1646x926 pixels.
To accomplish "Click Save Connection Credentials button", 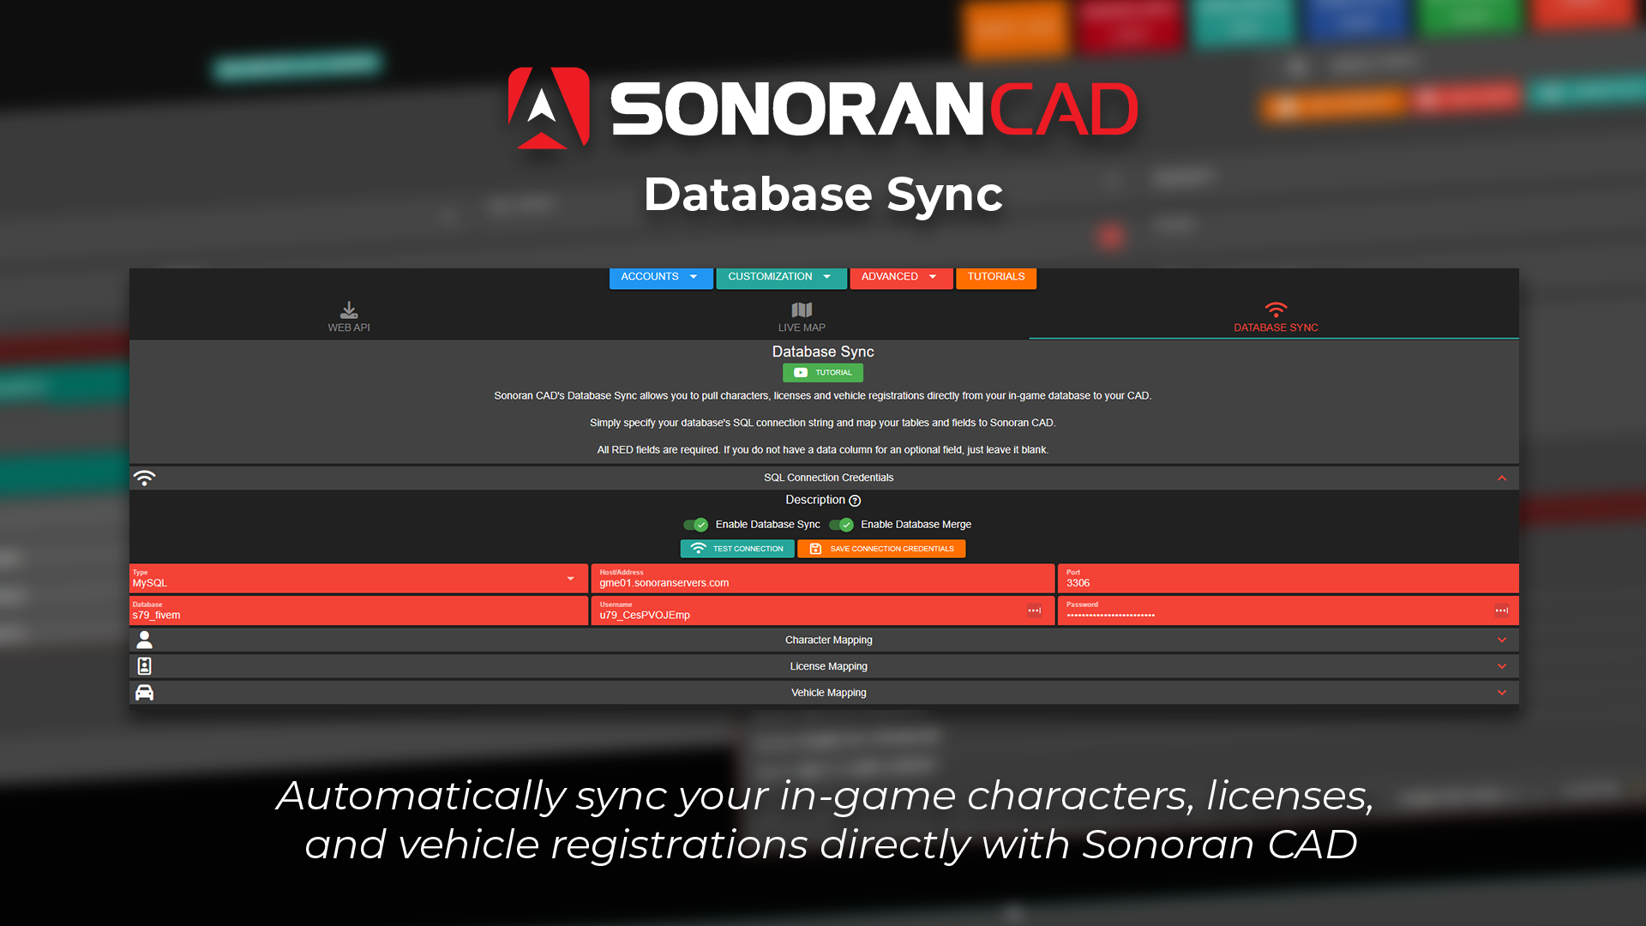I will (x=881, y=549).
